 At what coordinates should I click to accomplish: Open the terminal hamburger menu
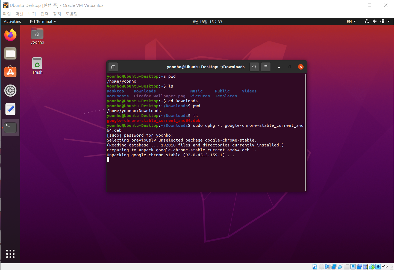pyautogui.click(x=266, y=67)
